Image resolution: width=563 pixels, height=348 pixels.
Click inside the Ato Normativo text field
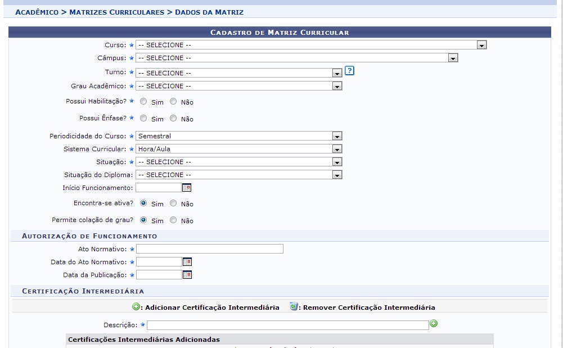pos(208,248)
